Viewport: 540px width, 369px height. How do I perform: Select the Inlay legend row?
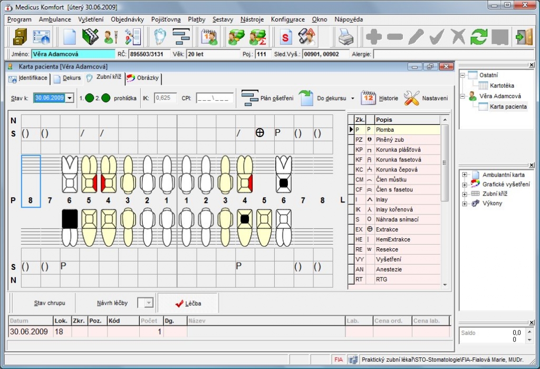point(398,200)
